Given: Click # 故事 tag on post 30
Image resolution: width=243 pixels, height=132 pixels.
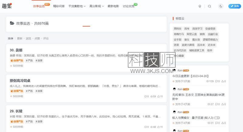Looking at the screenshot, I should (x=39, y=61).
